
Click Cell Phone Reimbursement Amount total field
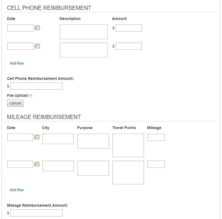(36, 86)
